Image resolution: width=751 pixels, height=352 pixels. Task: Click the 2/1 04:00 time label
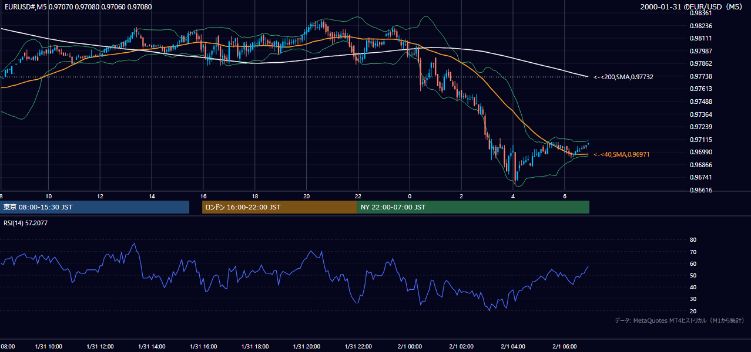coord(513,346)
